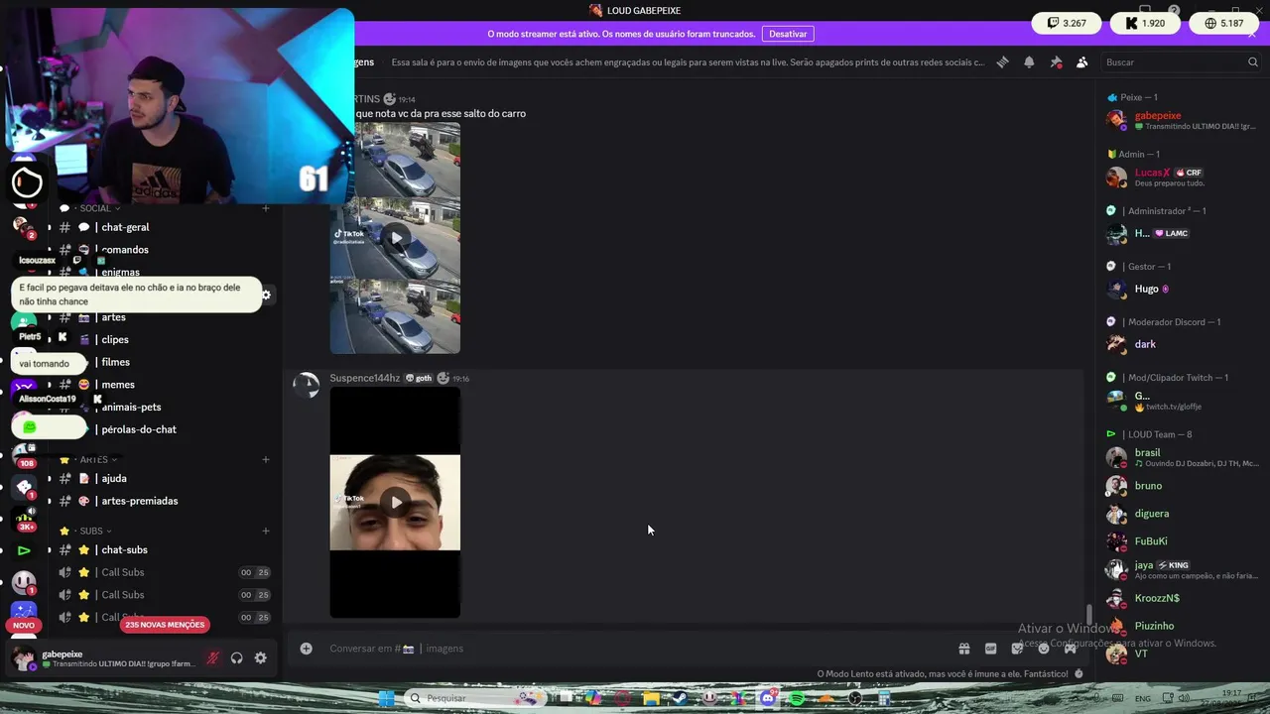Open the gift Nitro icon
Image resolution: width=1270 pixels, height=714 pixels.
tap(963, 649)
